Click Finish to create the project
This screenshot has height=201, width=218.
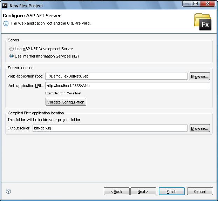tap(171, 192)
